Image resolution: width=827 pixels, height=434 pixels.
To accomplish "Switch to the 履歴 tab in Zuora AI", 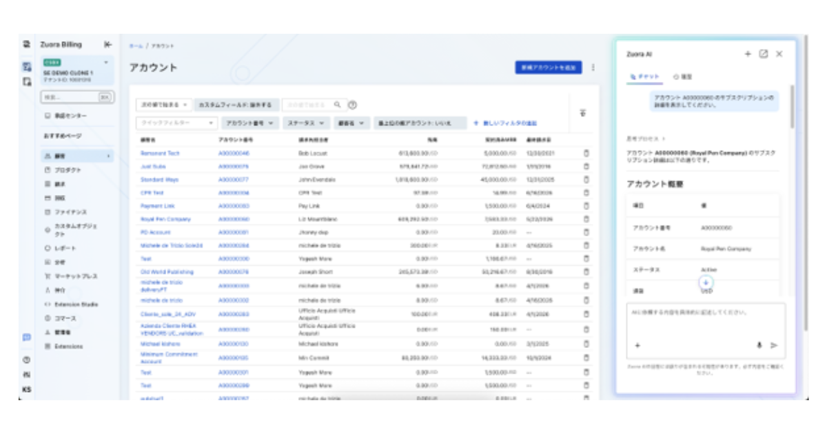I will point(682,77).
